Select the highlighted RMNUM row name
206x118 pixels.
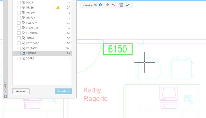click(31, 53)
